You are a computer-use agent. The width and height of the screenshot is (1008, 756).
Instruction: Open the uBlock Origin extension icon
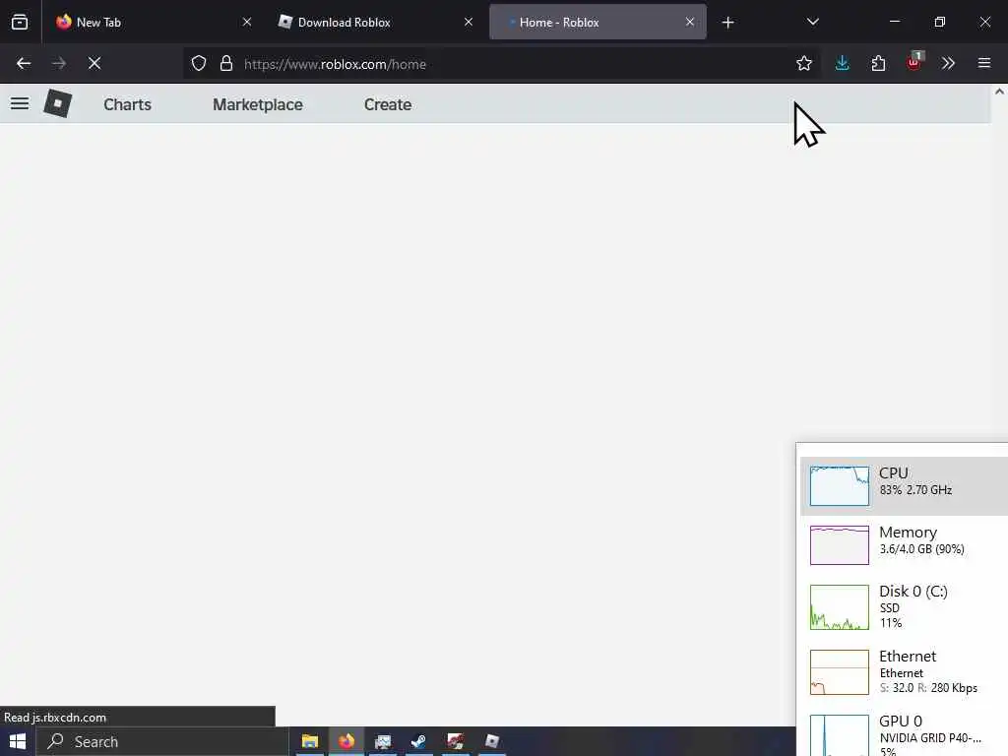click(914, 62)
